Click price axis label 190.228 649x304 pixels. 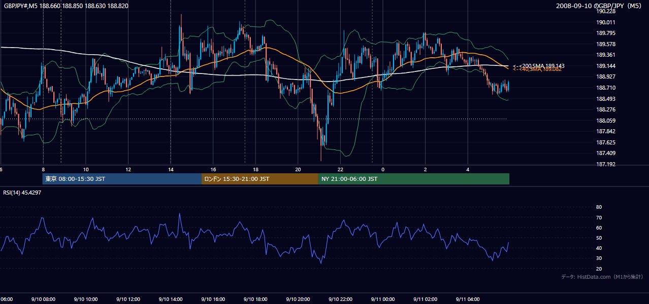pyautogui.click(x=606, y=11)
